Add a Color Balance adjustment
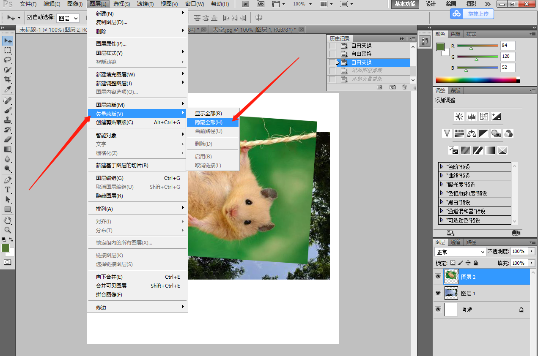The image size is (538, 356). click(x=472, y=133)
